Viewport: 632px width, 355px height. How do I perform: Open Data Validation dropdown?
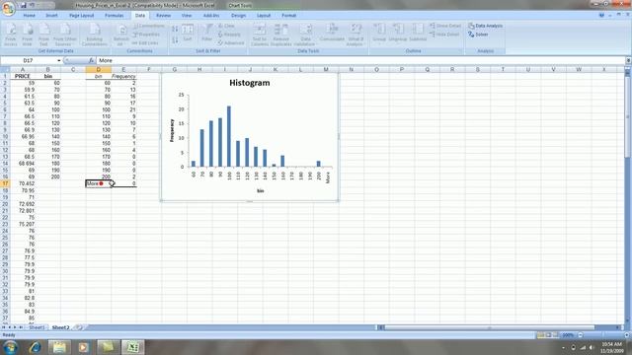tap(305, 35)
